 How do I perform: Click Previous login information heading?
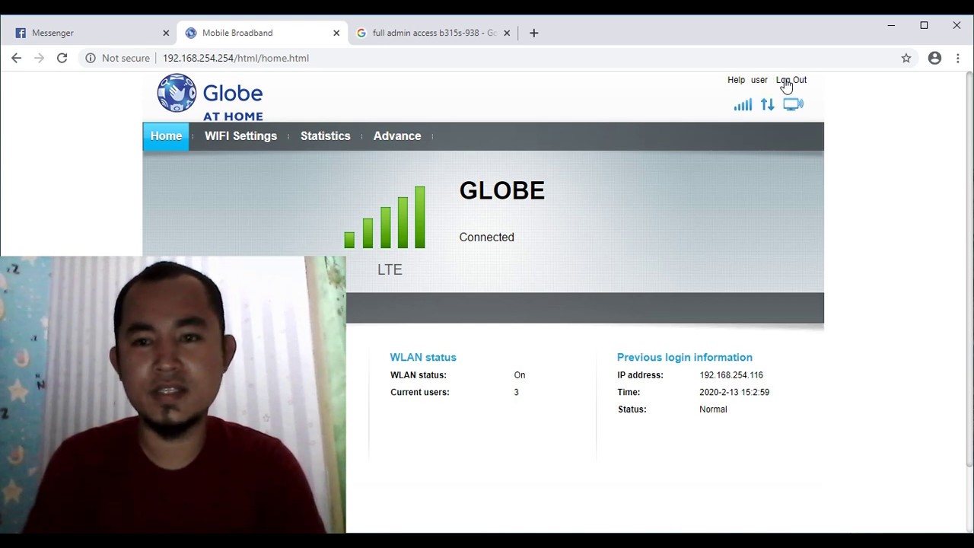685,357
